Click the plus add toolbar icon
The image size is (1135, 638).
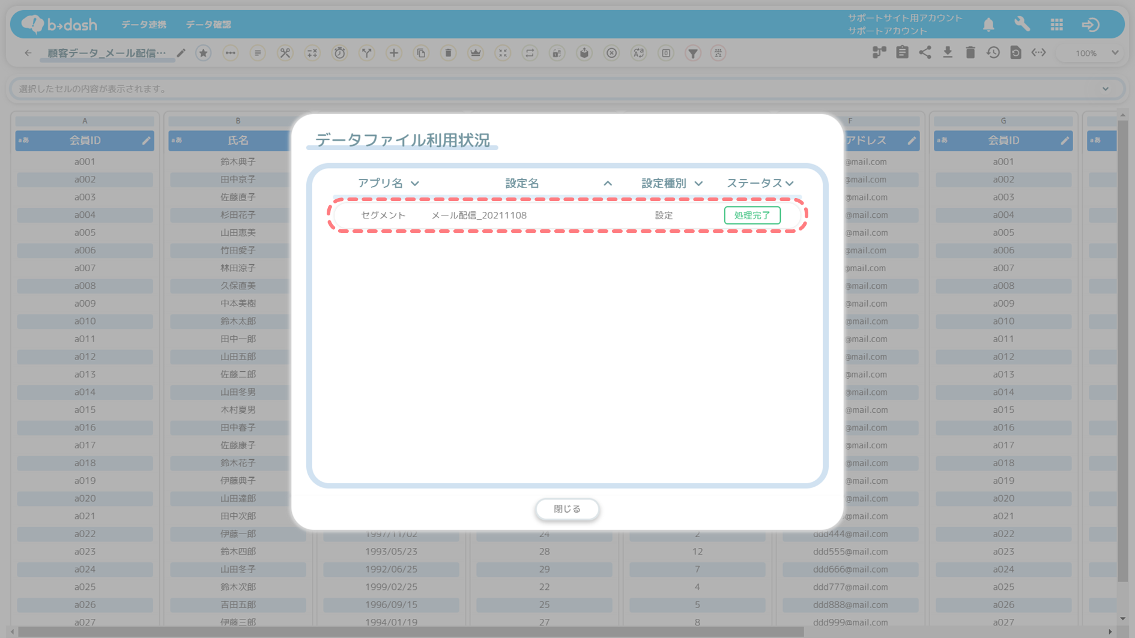[394, 53]
